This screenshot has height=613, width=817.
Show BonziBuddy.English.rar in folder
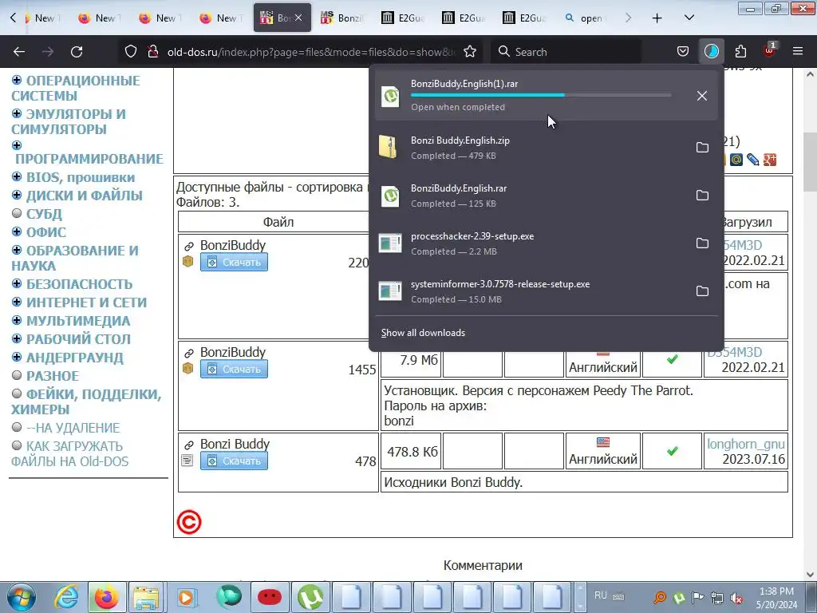point(702,196)
